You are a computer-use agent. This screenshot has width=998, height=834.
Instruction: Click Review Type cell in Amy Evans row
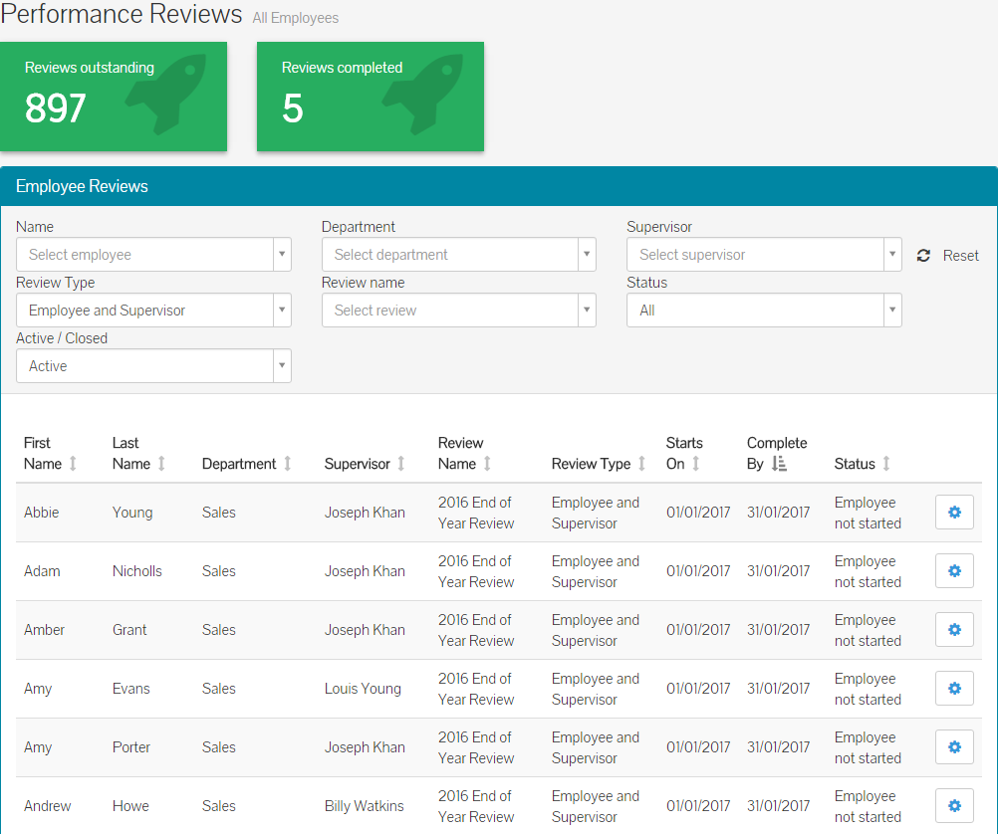pyautogui.click(x=595, y=689)
